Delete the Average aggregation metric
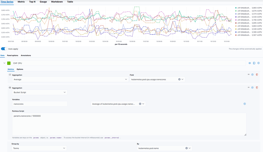The width and height of the screenshot is (263, 152). click(257, 75)
